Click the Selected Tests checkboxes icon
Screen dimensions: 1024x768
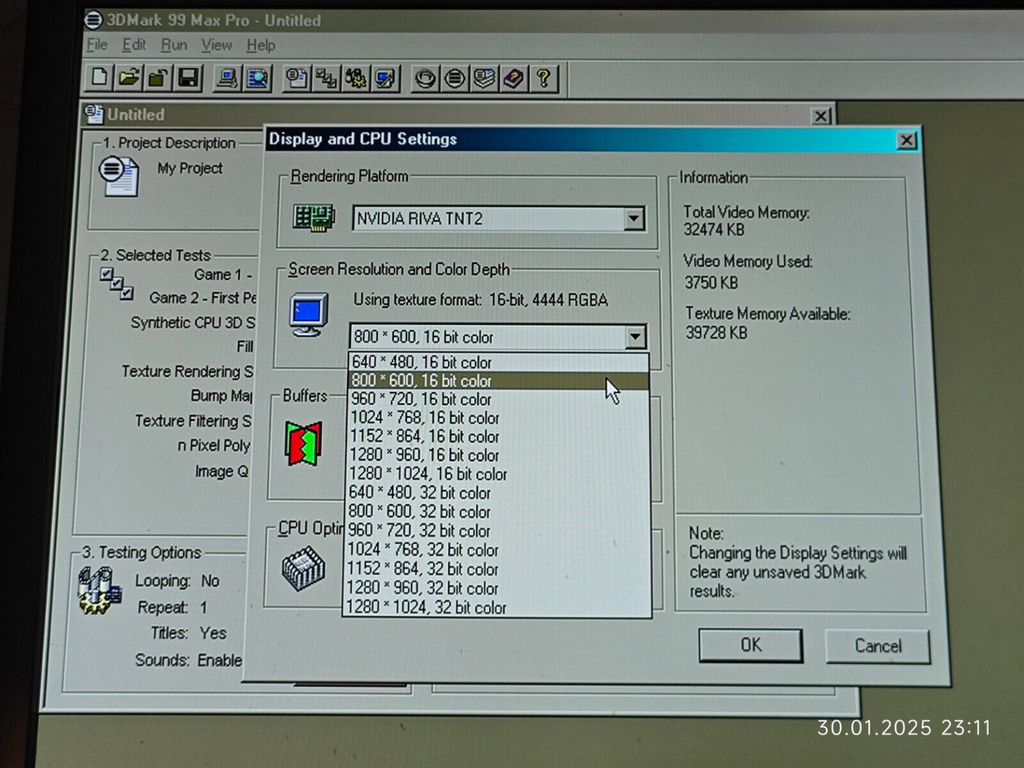point(116,284)
